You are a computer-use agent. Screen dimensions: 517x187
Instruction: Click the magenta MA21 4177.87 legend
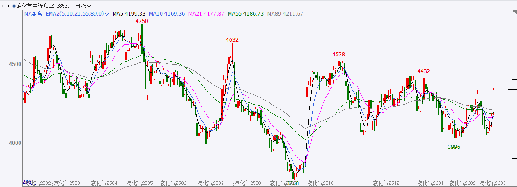tap(206, 14)
